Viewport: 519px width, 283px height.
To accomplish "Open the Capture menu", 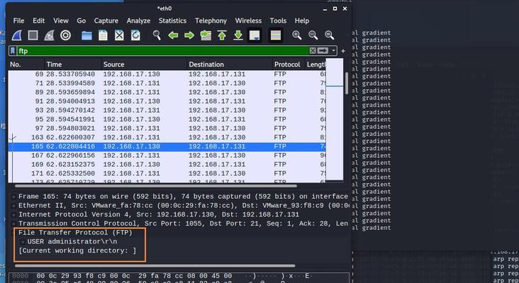I will tap(106, 21).
